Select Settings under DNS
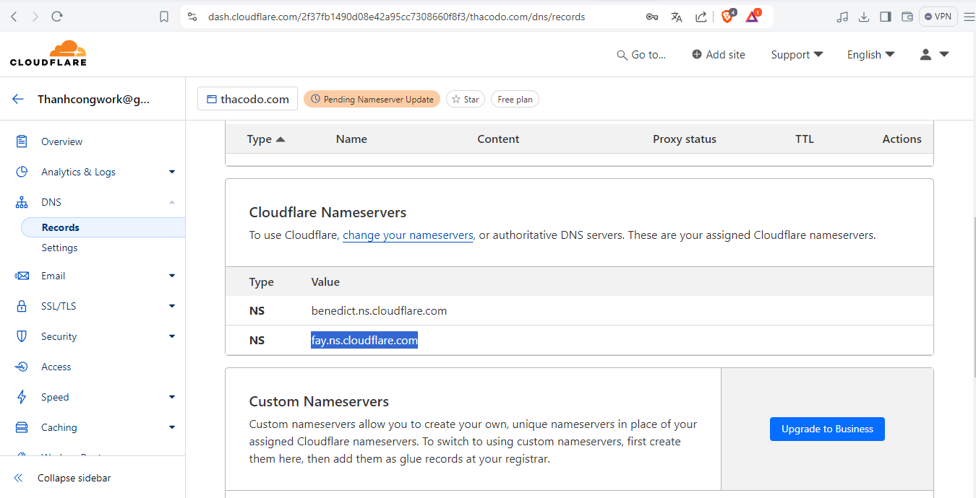Screen dimensions: 976x498 coord(59,248)
